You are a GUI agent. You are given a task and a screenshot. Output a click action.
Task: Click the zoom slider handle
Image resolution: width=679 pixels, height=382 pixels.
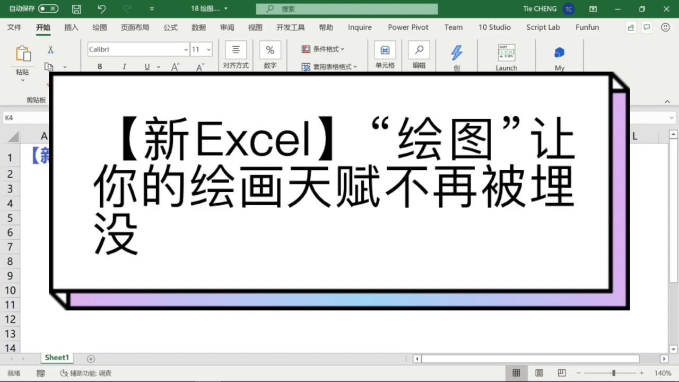click(x=614, y=374)
